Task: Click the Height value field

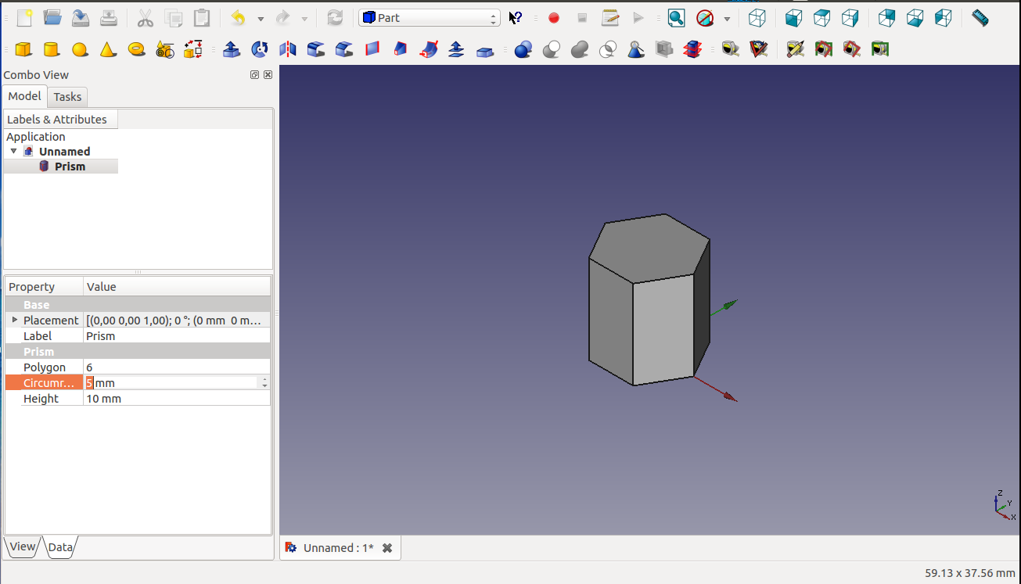Action: point(176,399)
